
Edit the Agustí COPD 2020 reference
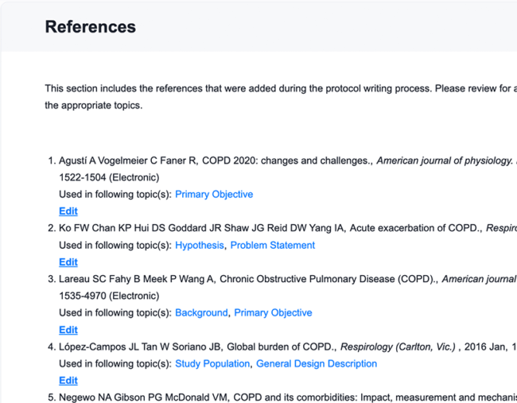[68, 211]
